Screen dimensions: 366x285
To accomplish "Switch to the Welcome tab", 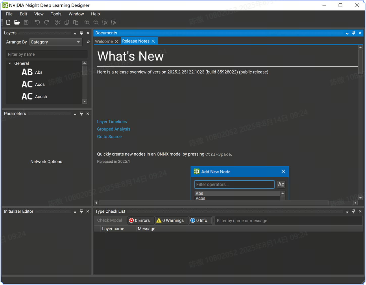I will (x=104, y=41).
